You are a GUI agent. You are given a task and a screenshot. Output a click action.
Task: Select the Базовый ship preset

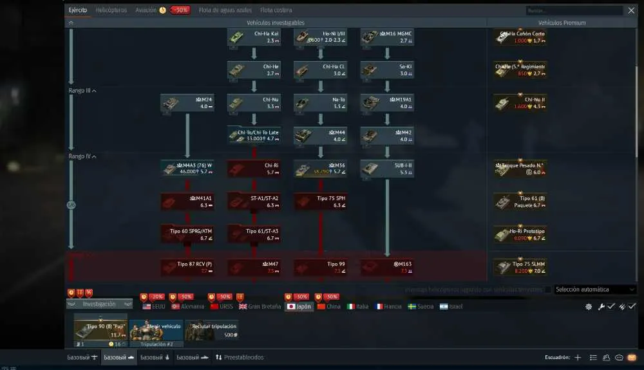[192, 357]
